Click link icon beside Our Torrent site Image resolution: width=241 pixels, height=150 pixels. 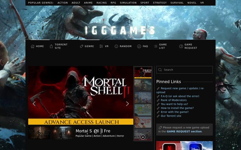click(158, 116)
